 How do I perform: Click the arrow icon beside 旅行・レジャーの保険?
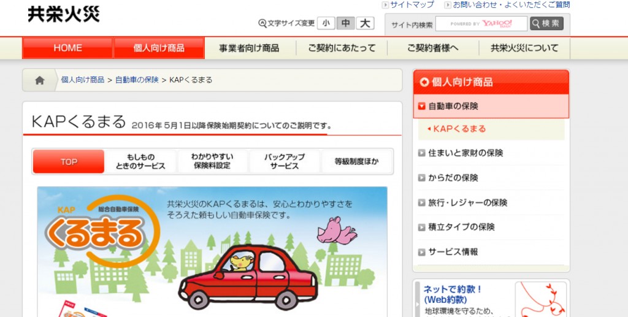click(421, 202)
